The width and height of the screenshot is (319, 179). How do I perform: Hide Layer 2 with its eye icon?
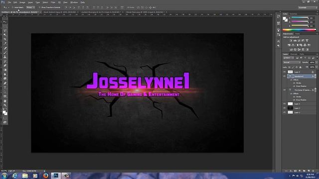tap(285, 108)
